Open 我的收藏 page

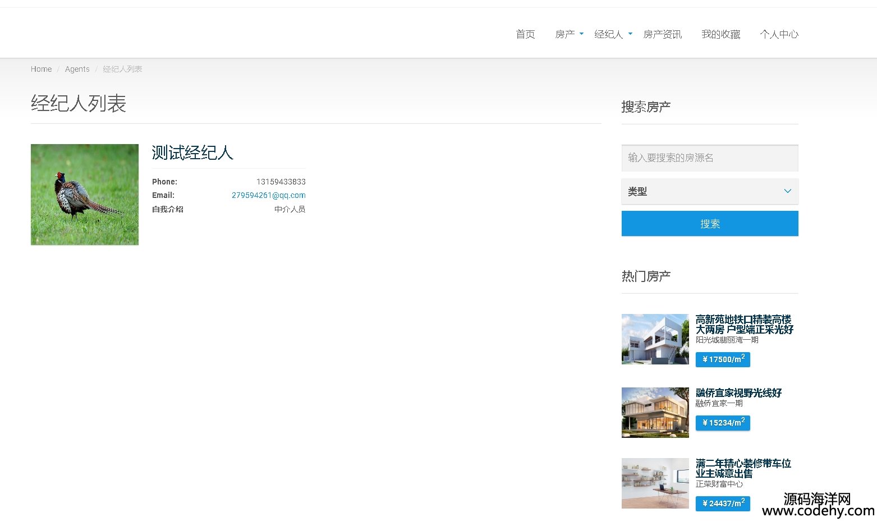click(x=720, y=34)
